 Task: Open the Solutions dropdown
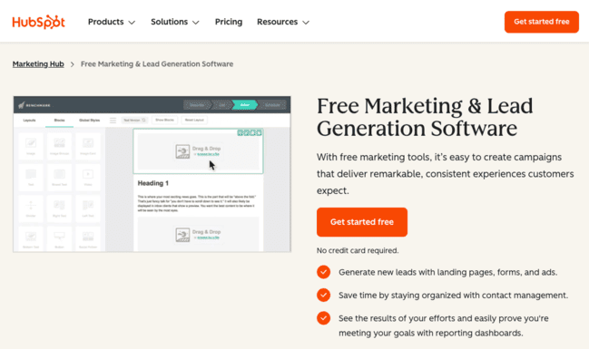[x=174, y=22]
